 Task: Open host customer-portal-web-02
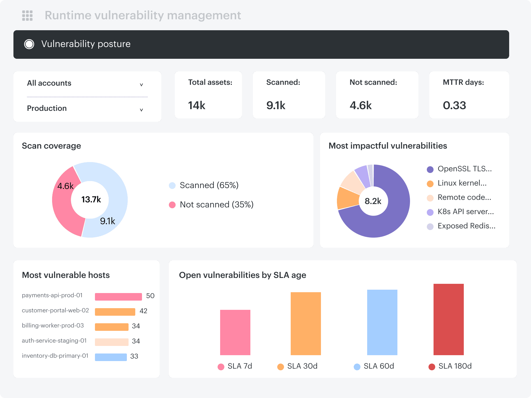[x=55, y=310]
